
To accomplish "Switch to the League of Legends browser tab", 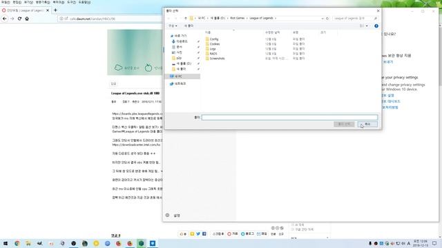I will [25, 10].
